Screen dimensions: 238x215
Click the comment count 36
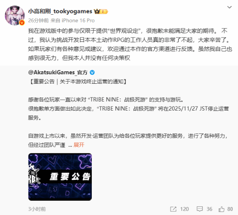(209, 209)
